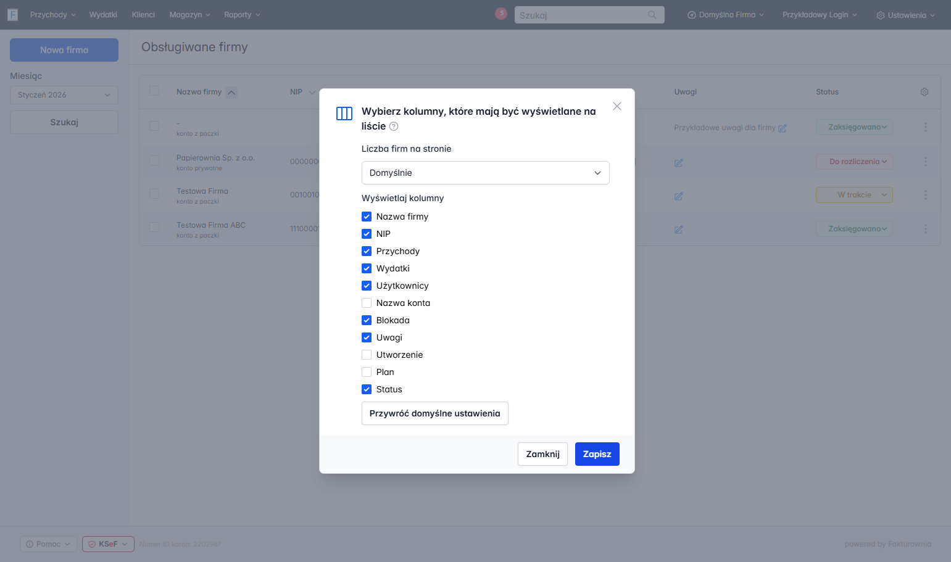Viewport: 951px width, 562px height.
Task: Click Przywróć domyślne ustawienia button
Action: click(435, 413)
